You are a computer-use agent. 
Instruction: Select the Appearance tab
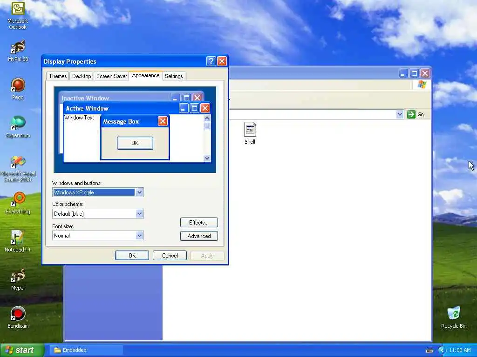146,76
